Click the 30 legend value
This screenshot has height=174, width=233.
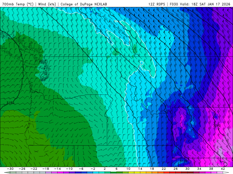tap(187, 169)
